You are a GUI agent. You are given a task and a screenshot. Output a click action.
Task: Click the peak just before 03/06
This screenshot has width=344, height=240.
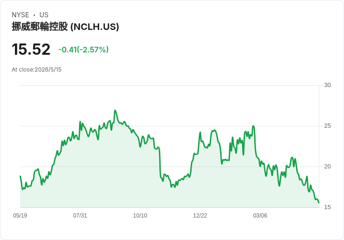253,126
